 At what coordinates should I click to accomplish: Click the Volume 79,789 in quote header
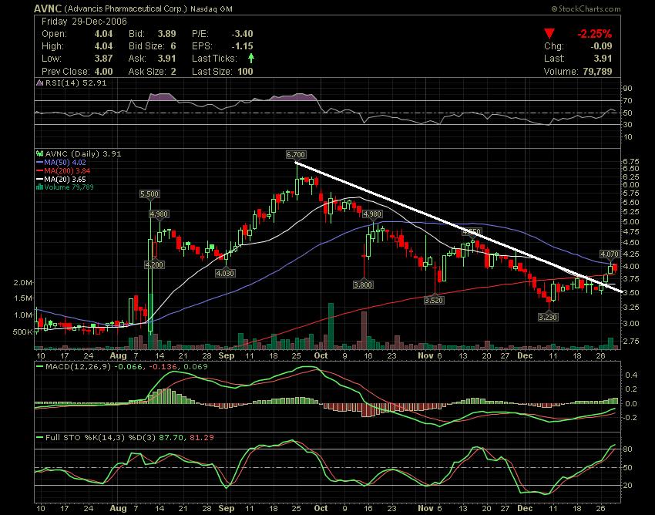pos(578,71)
